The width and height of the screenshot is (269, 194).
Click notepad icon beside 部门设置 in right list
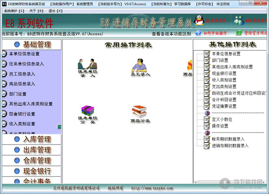(207, 60)
